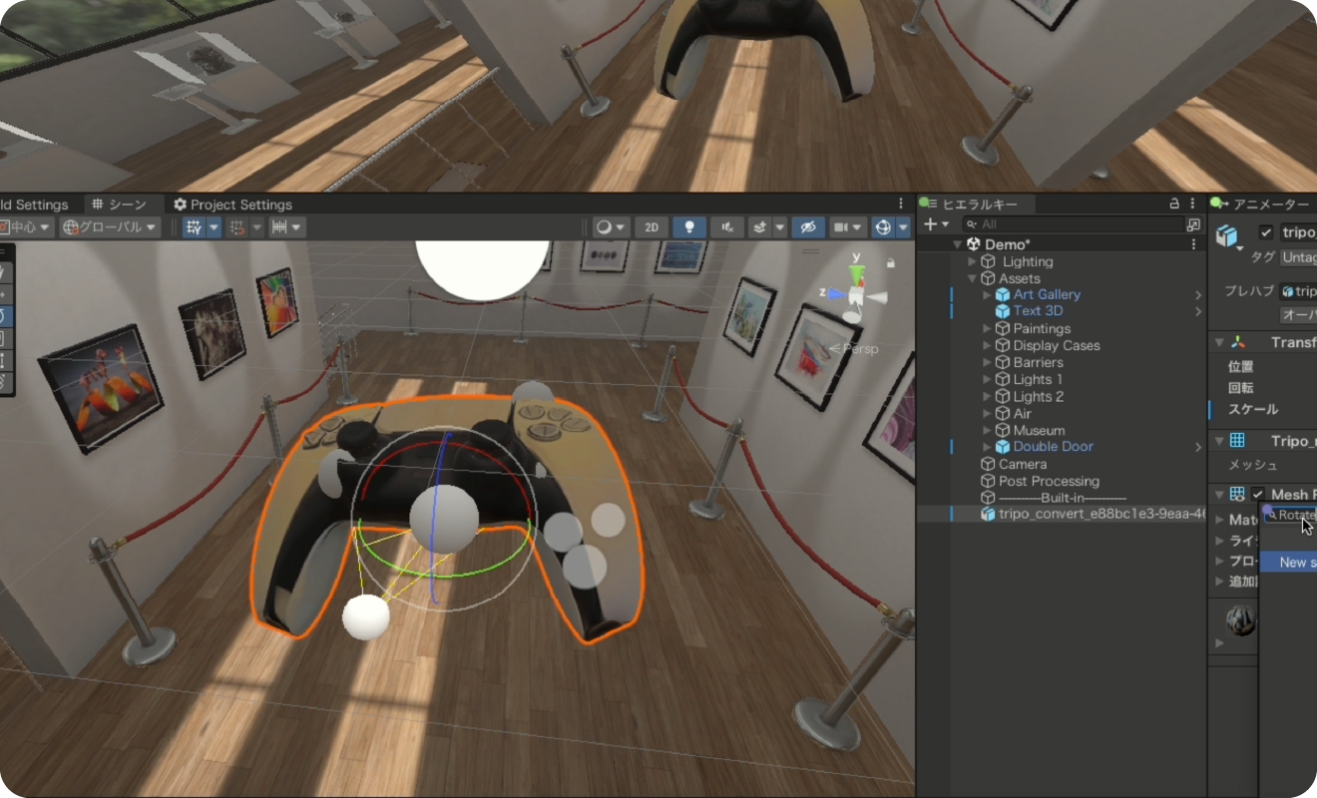Toggle the Mesh Renderer enabled checkbox
This screenshot has width=1317, height=798.
pyautogui.click(x=1258, y=494)
